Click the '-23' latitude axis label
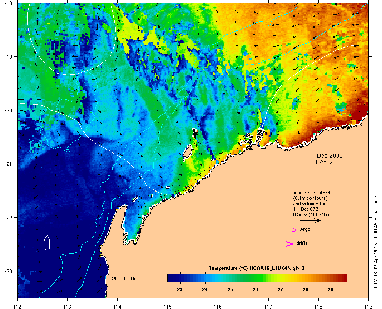The width and height of the screenshot is (382, 309). 9,271
